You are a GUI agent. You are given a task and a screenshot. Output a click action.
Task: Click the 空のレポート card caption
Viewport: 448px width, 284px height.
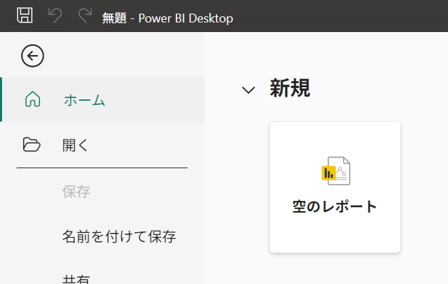[335, 206]
